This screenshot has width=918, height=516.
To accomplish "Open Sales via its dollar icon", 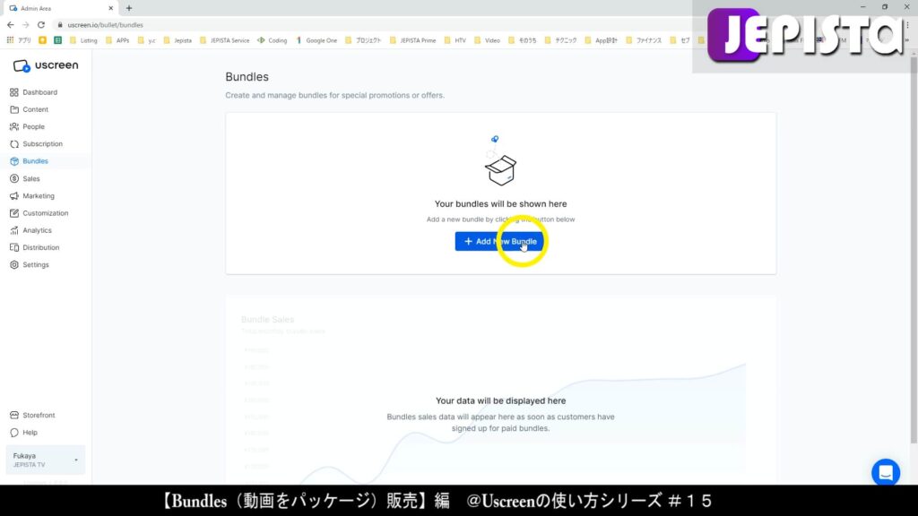I will (14, 178).
